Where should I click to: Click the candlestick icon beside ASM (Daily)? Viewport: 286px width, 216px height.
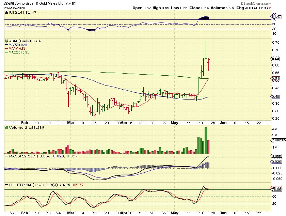(x=6, y=41)
